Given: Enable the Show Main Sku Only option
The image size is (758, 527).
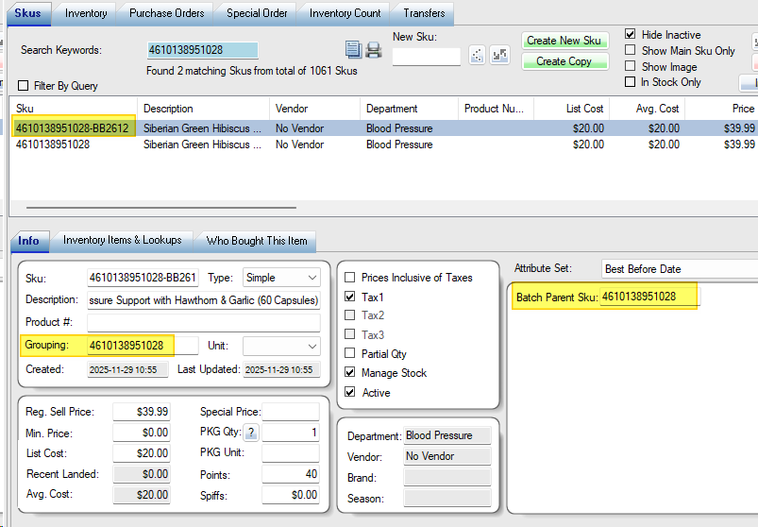Looking at the screenshot, I should [x=631, y=51].
